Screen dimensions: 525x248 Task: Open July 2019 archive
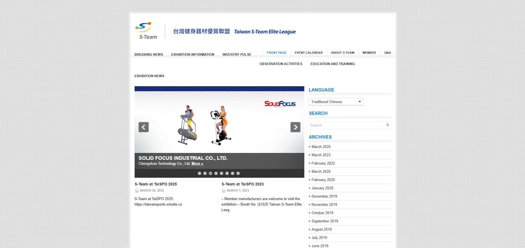coord(319,238)
